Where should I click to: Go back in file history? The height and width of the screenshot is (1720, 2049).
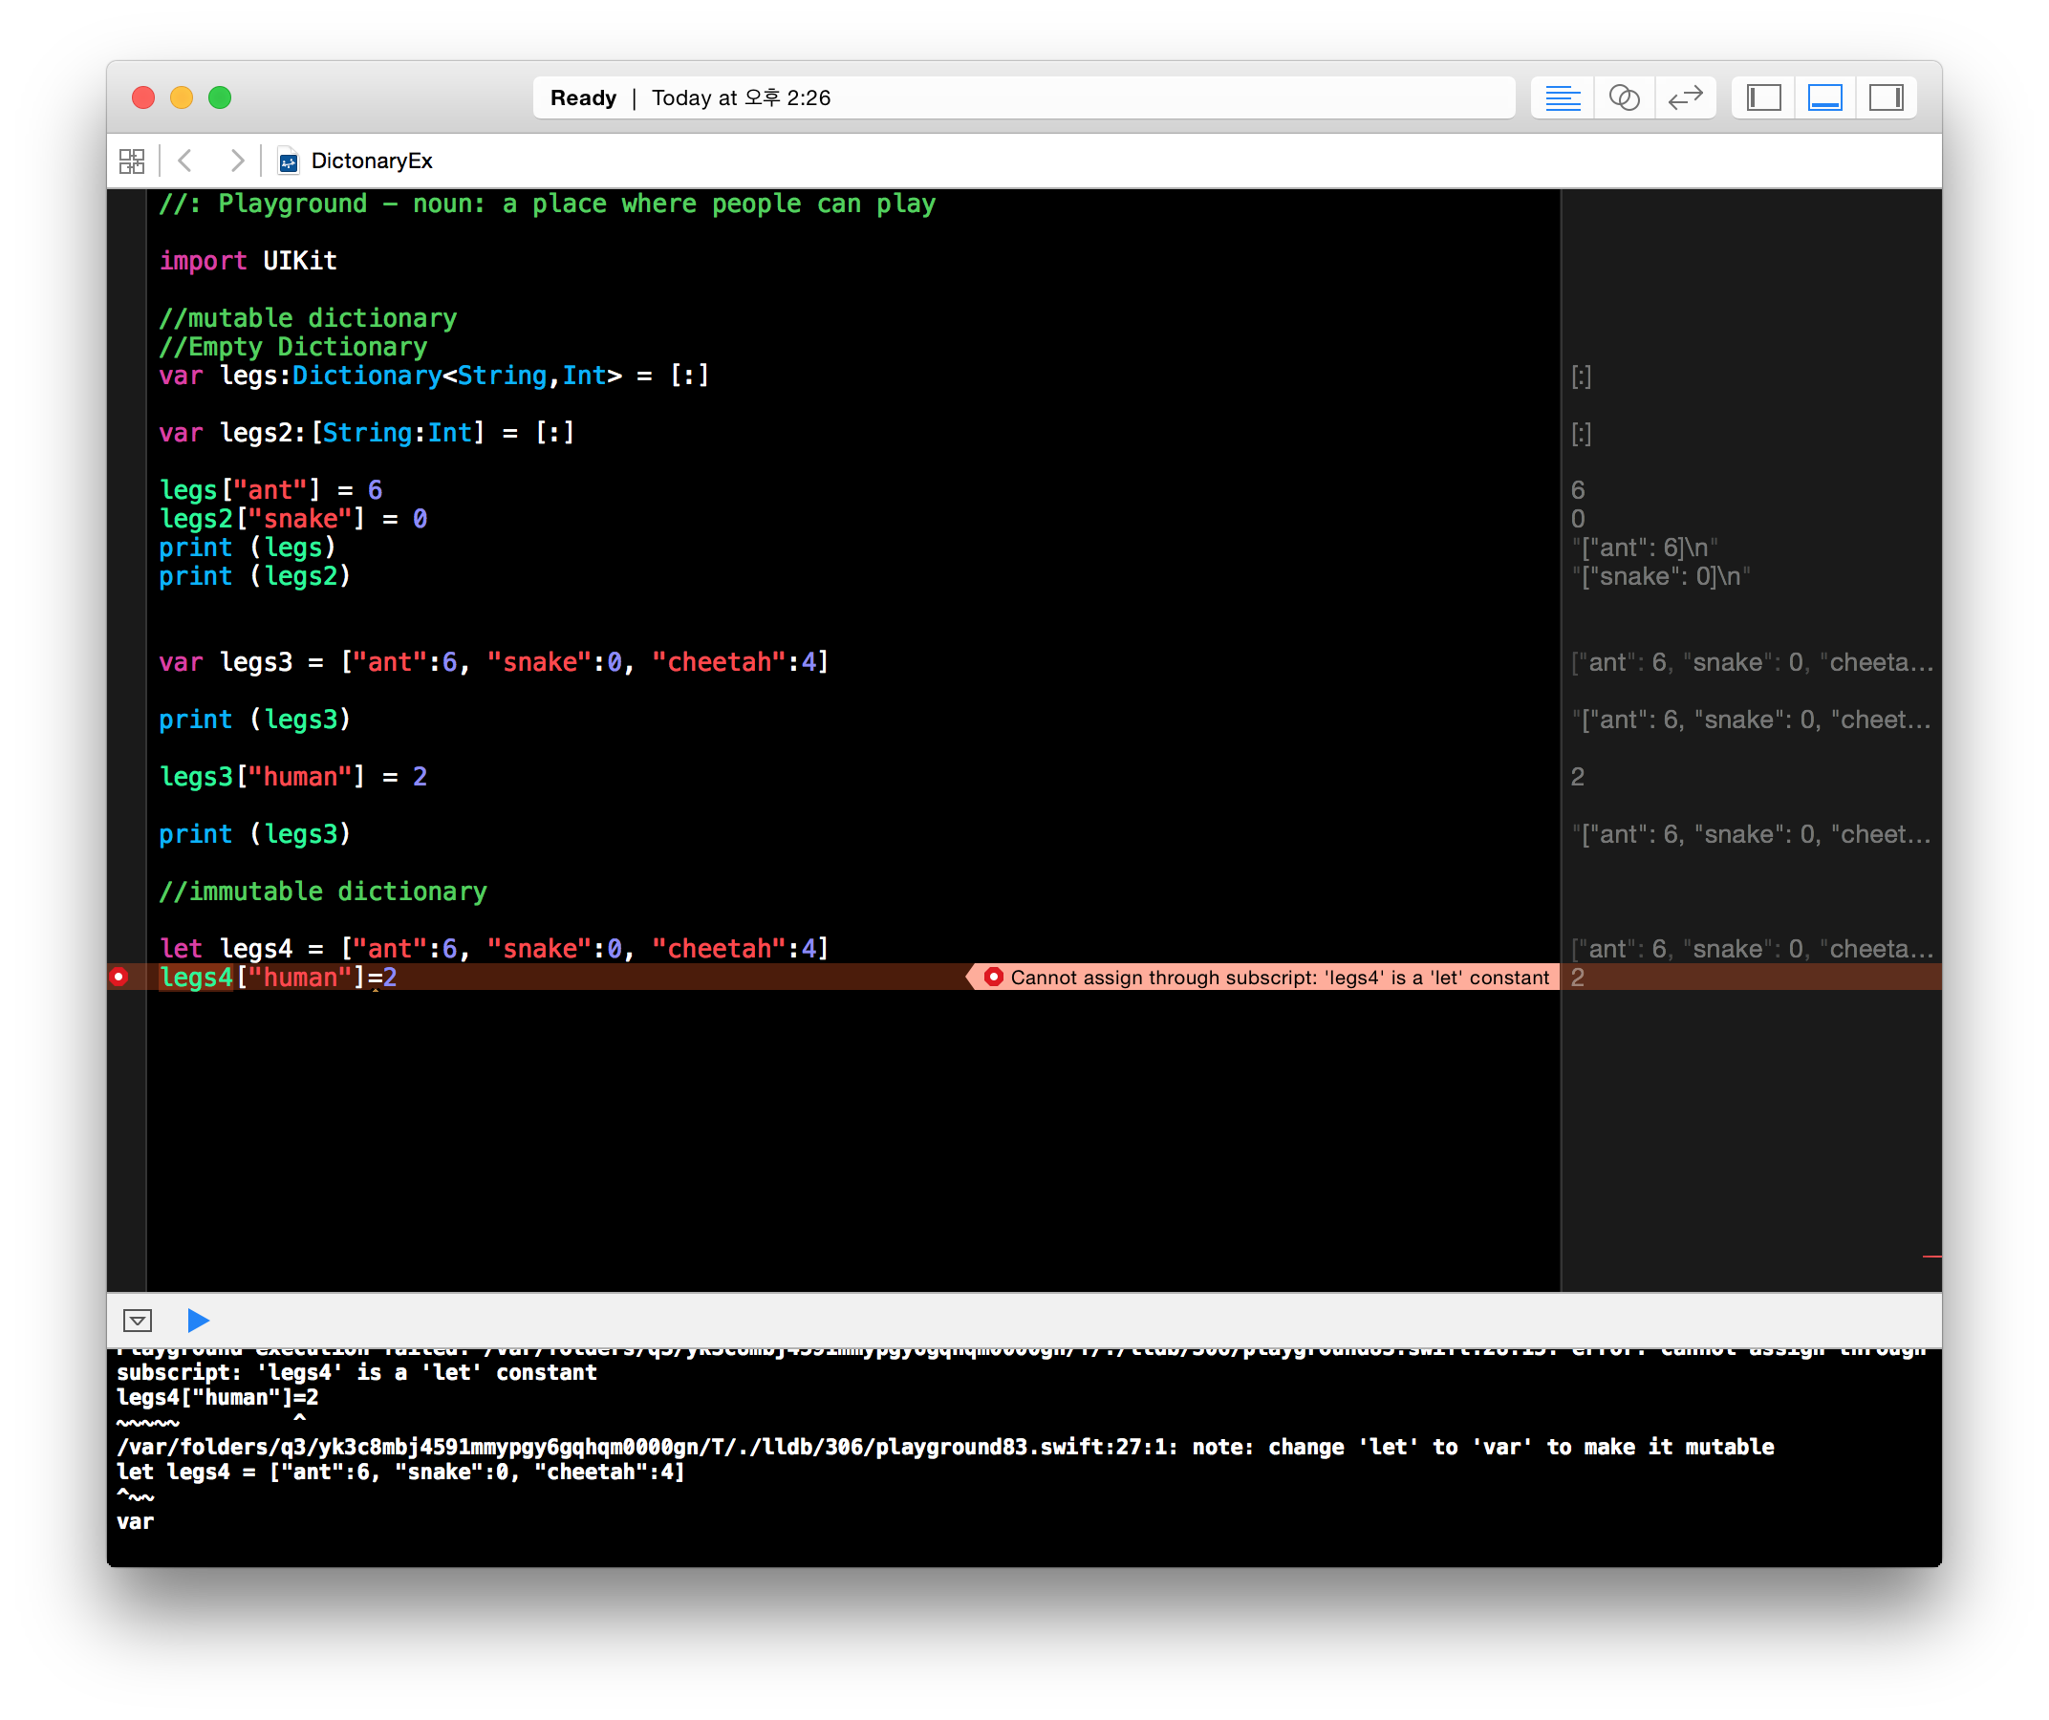click(185, 161)
